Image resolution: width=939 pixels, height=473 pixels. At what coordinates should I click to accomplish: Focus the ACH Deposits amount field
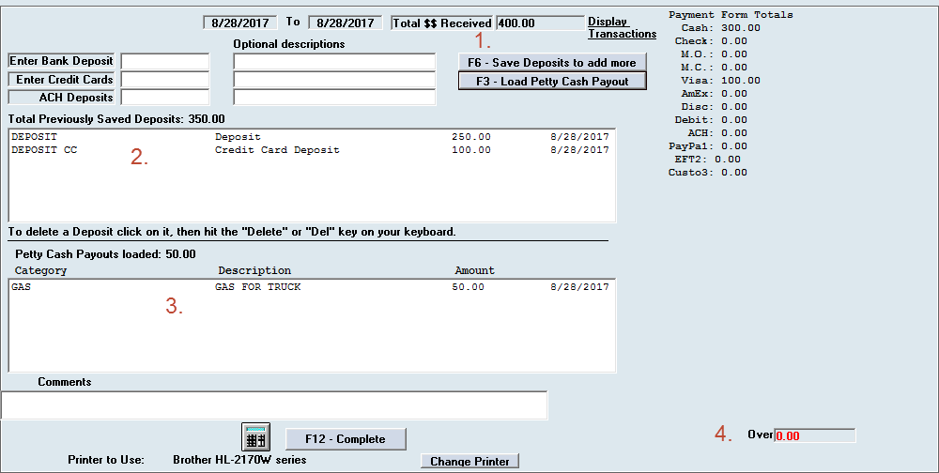pyautogui.click(x=165, y=98)
